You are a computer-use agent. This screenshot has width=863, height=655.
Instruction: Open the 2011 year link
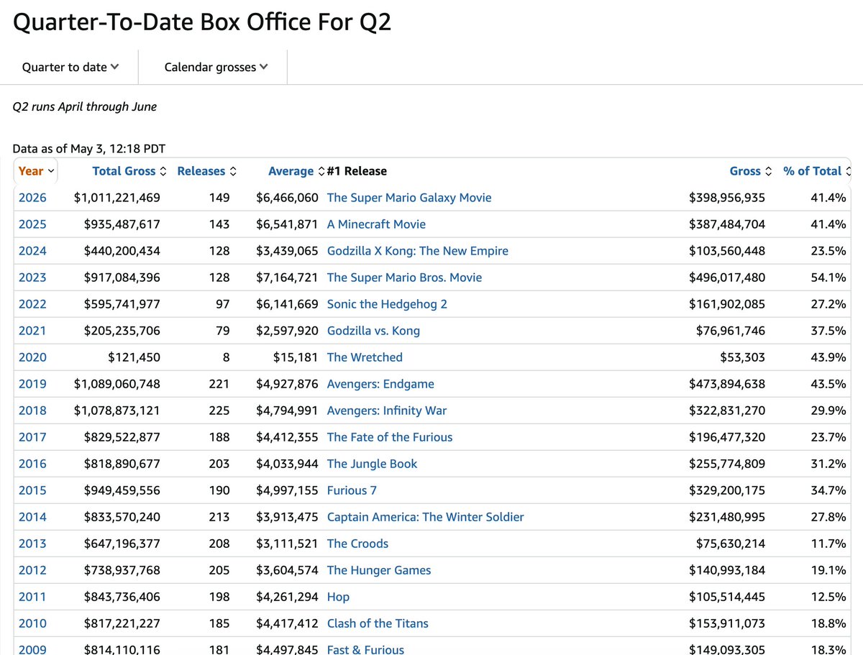tap(32, 597)
